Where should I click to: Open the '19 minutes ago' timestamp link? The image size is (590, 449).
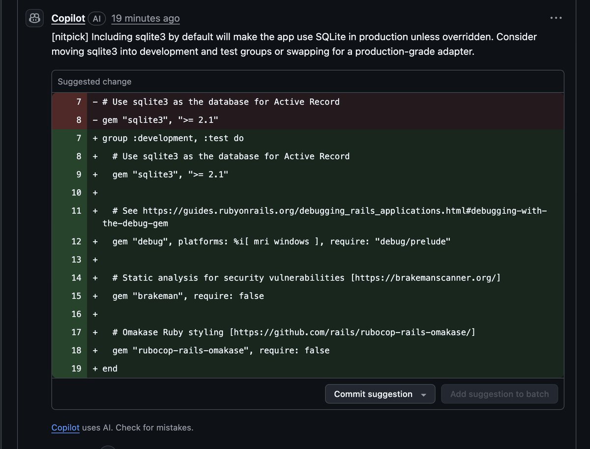point(146,19)
